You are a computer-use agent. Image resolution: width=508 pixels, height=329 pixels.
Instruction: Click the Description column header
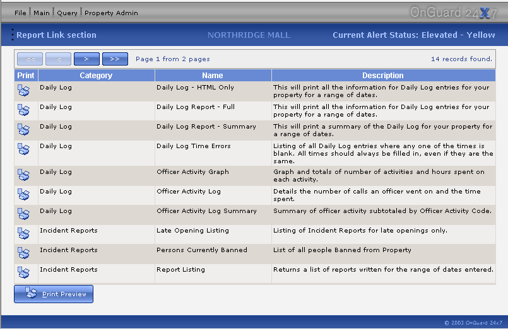(x=383, y=76)
